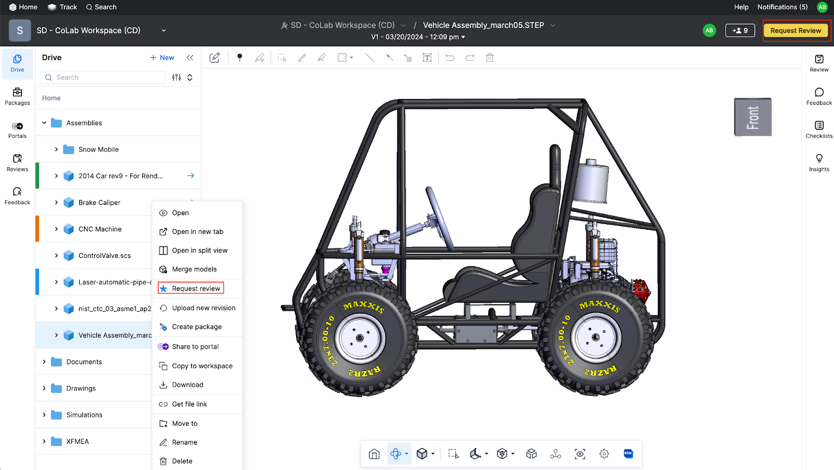The width and height of the screenshot is (834, 470).
Task: Select the text box tool
Action: click(427, 57)
